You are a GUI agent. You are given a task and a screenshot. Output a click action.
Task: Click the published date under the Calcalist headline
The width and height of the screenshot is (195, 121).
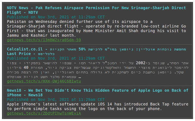click(56, 58)
